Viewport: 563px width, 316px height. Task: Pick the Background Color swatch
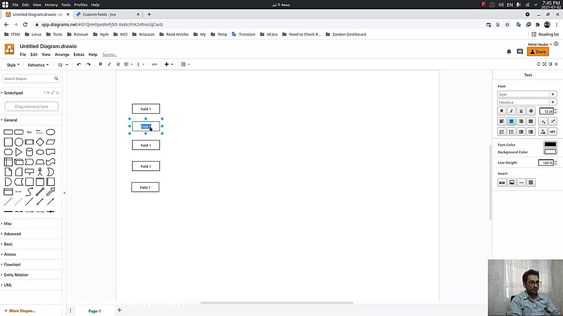[x=550, y=152]
